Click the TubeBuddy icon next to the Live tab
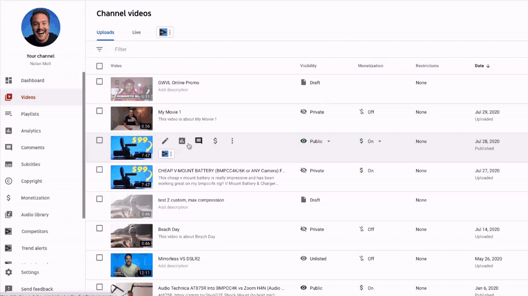 click(163, 32)
